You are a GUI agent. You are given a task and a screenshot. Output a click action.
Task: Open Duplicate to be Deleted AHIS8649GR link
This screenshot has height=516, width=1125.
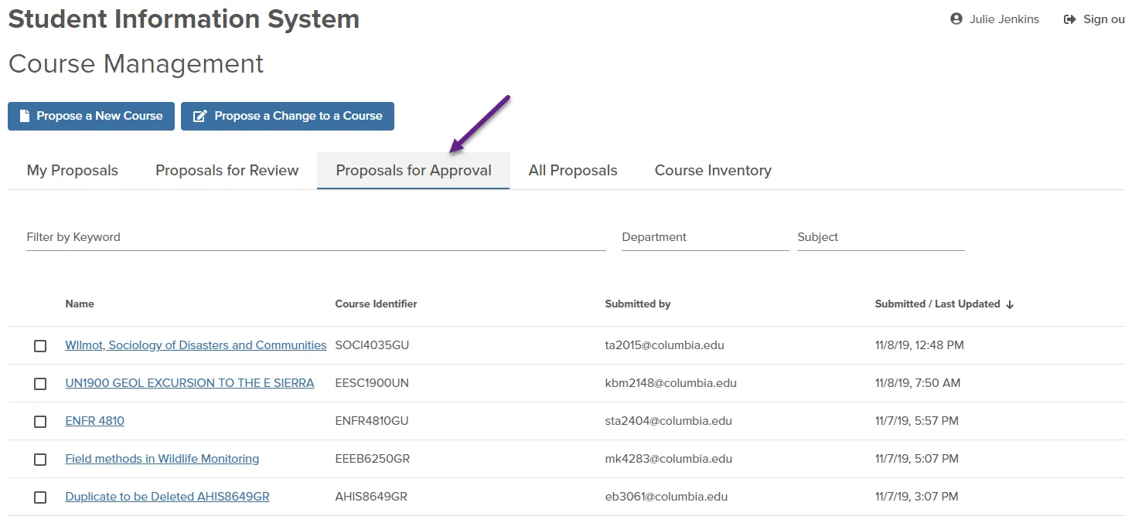(167, 497)
